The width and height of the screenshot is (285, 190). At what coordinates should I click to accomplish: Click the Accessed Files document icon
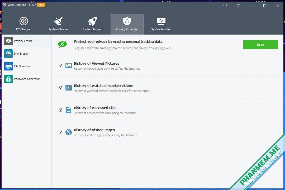pyautogui.click(x=69, y=110)
